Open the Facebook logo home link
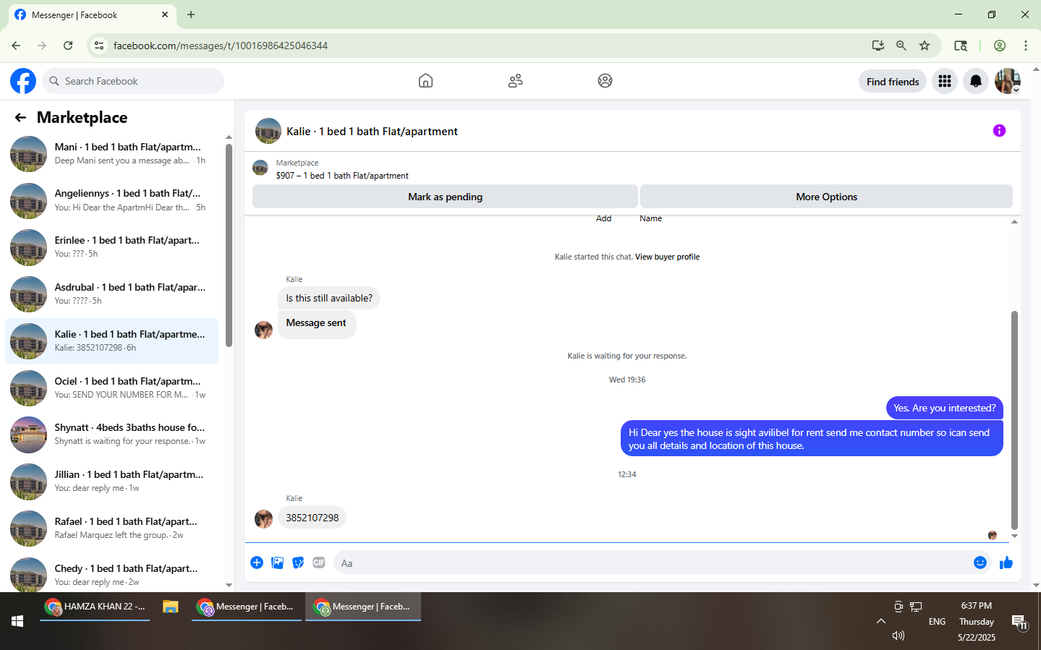The image size is (1041, 650). (x=23, y=81)
